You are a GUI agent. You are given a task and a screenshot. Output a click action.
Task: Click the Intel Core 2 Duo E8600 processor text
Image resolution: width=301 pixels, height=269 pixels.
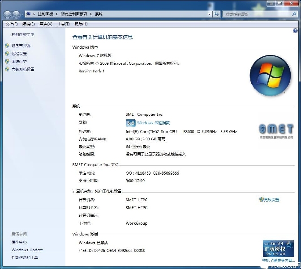(x=181, y=131)
